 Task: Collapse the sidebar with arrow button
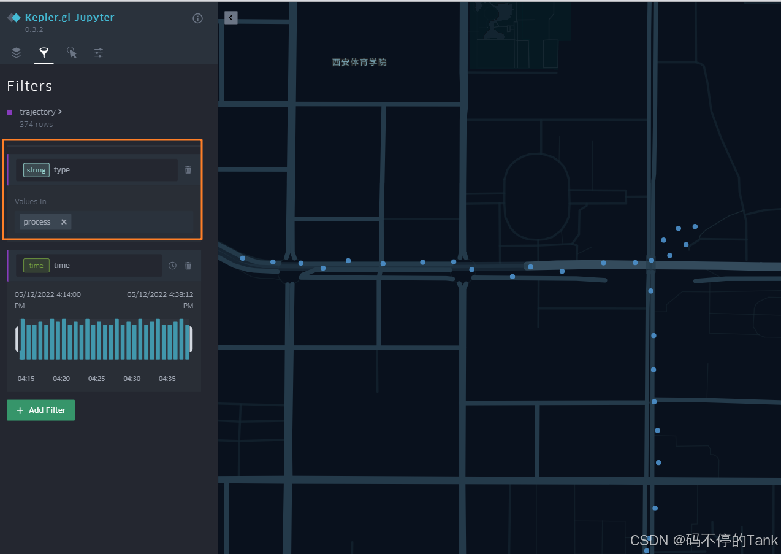click(x=230, y=17)
